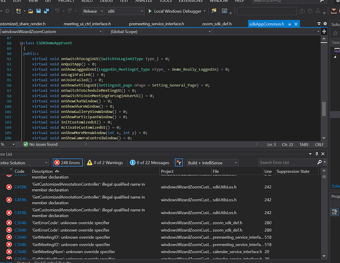Close the sdkAppCommon.h tab with X
This screenshot has width=340, height=263.
297,24
